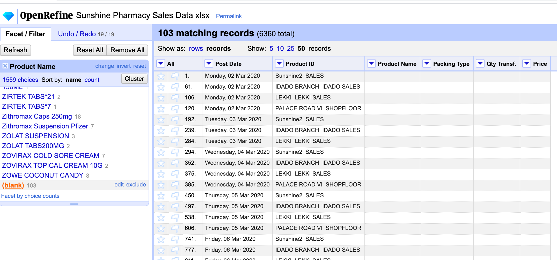The height and width of the screenshot is (260, 557).
Task: Expand the Packing Type column menu
Action: pyautogui.click(x=427, y=64)
